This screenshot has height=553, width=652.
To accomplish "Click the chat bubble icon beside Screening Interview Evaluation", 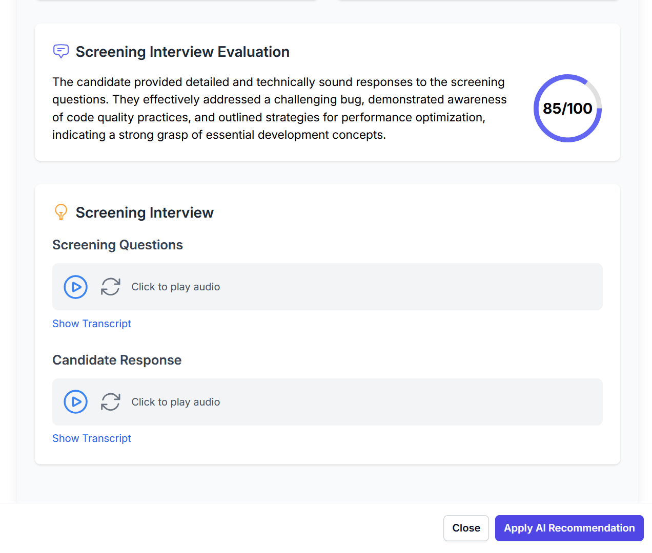I will click(61, 51).
